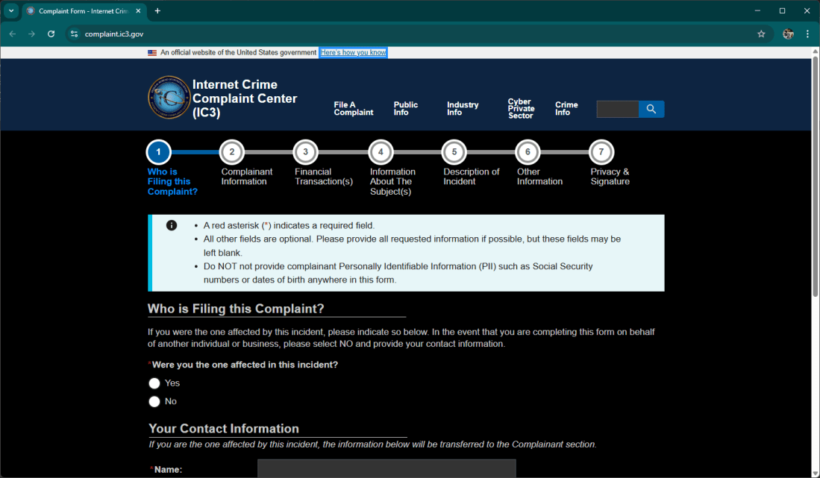Select Yes for affected in this incident
Viewport: 820px width, 478px height.
154,383
